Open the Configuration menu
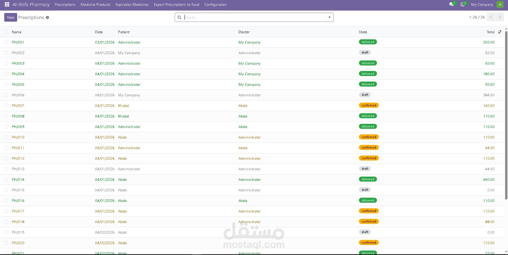The width and height of the screenshot is (508, 255). point(216,4)
